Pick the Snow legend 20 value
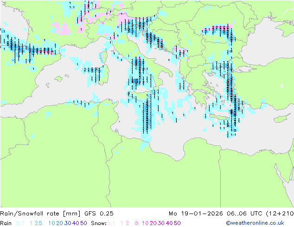The image size is (294, 227). pos(153,223)
